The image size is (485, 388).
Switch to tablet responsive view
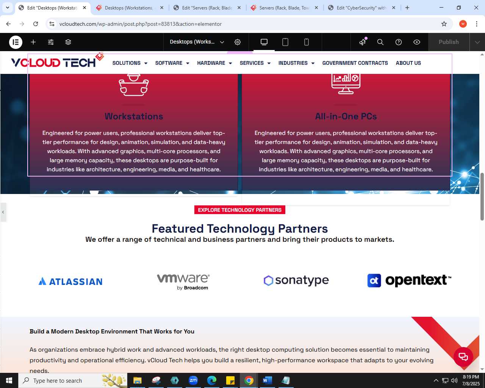tap(285, 42)
